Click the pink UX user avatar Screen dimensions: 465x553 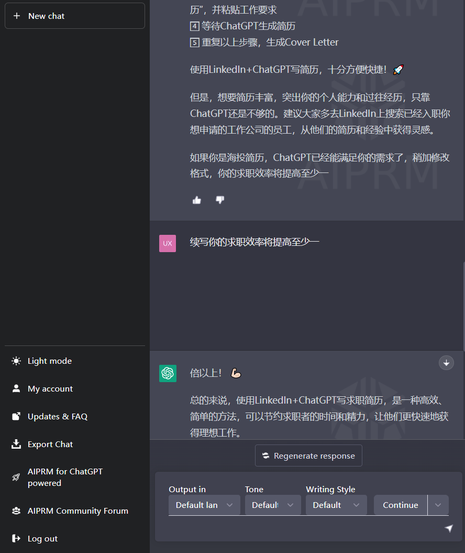(x=168, y=243)
